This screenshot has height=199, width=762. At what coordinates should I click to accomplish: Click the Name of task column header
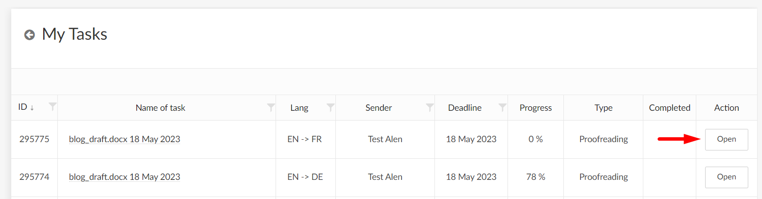pyautogui.click(x=160, y=108)
